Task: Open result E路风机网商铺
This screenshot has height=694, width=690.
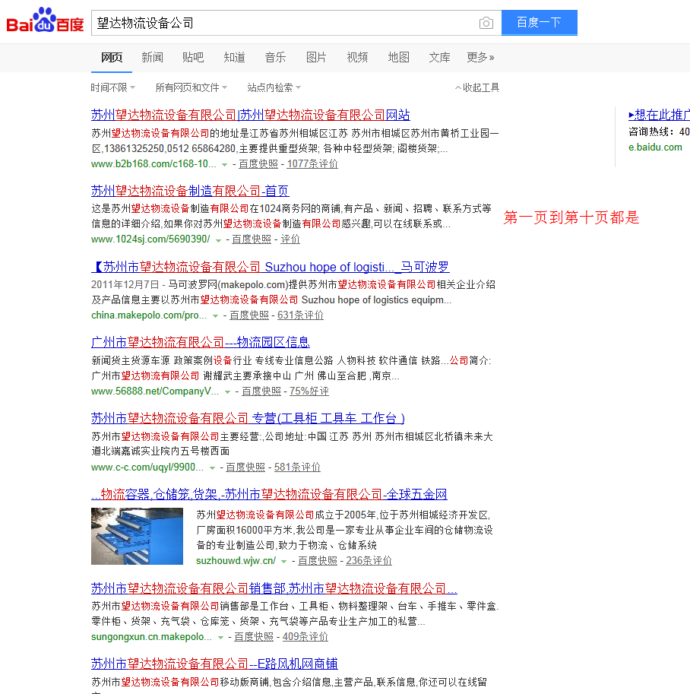Action: click(214, 664)
